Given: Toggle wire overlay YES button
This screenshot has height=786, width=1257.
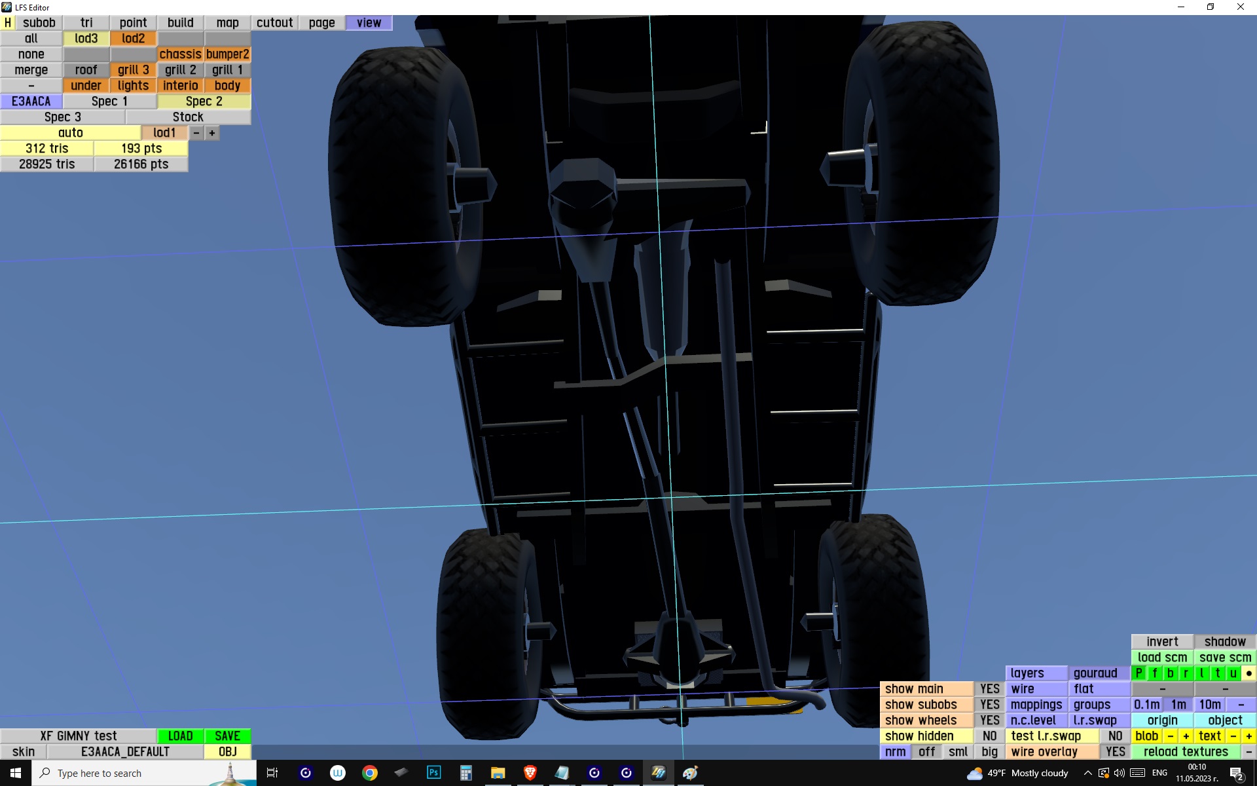Looking at the screenshot, I should click(1115, 751).
